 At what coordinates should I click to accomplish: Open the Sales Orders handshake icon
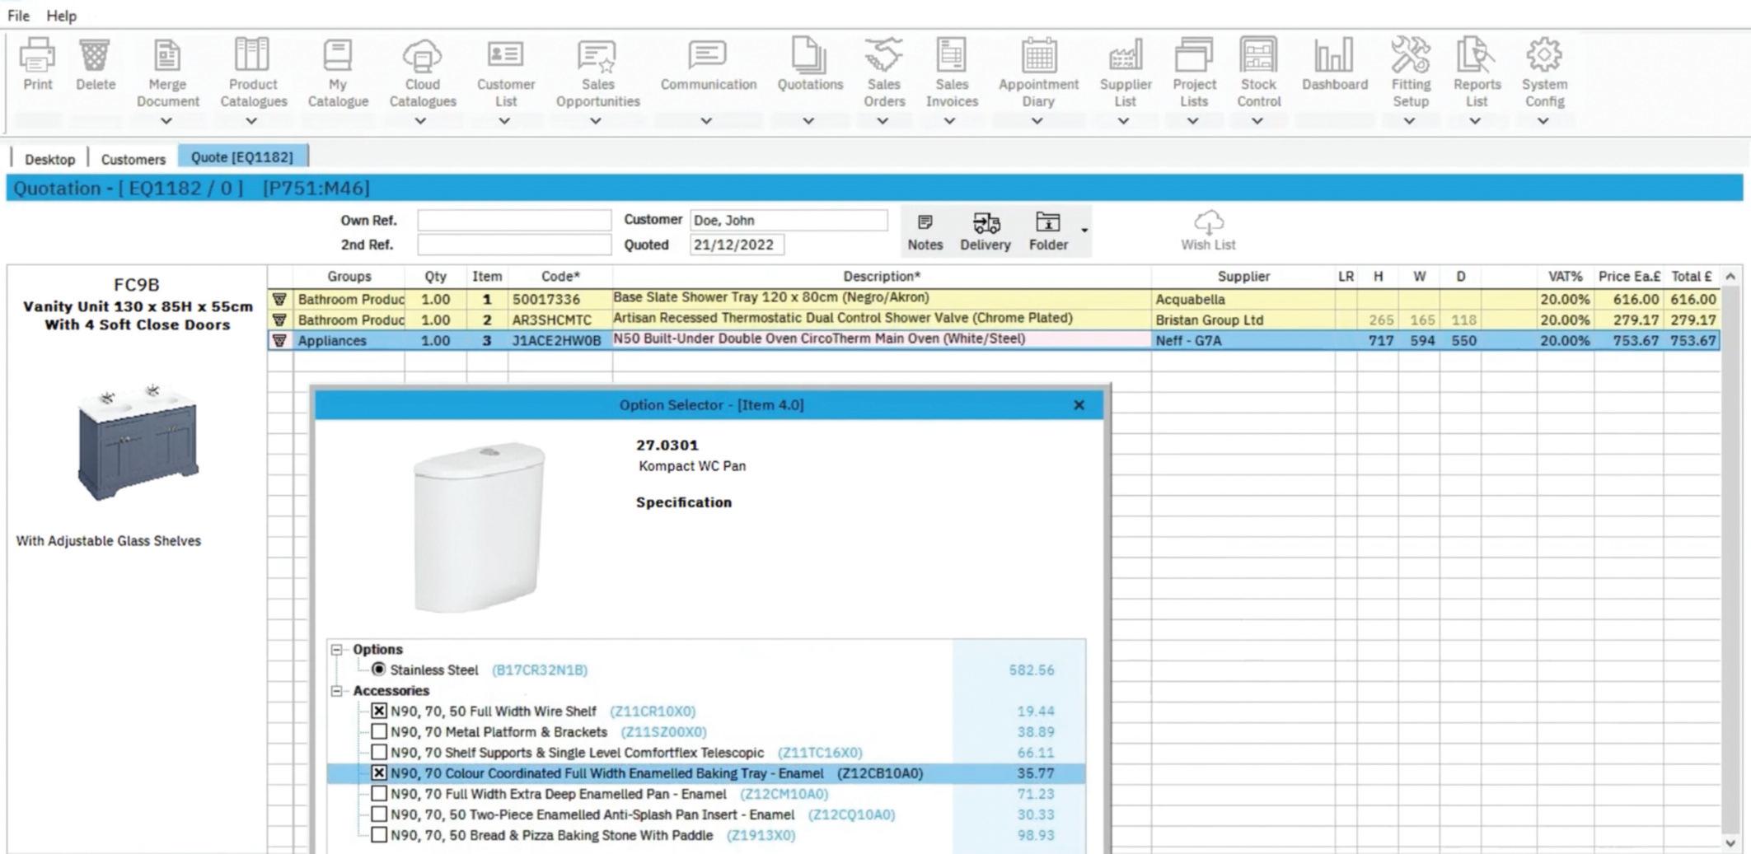tap(883, 54)
